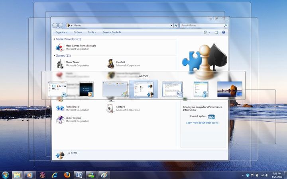Viewport: 287px width, 179px height.
Task: Click Learn more about these scores
Action: pos(202,123)
